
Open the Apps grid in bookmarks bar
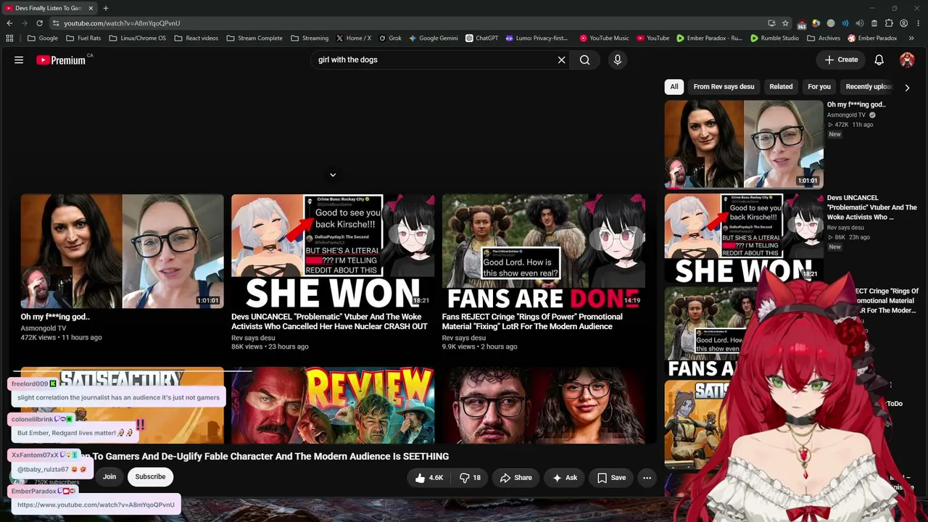[9, 38]
